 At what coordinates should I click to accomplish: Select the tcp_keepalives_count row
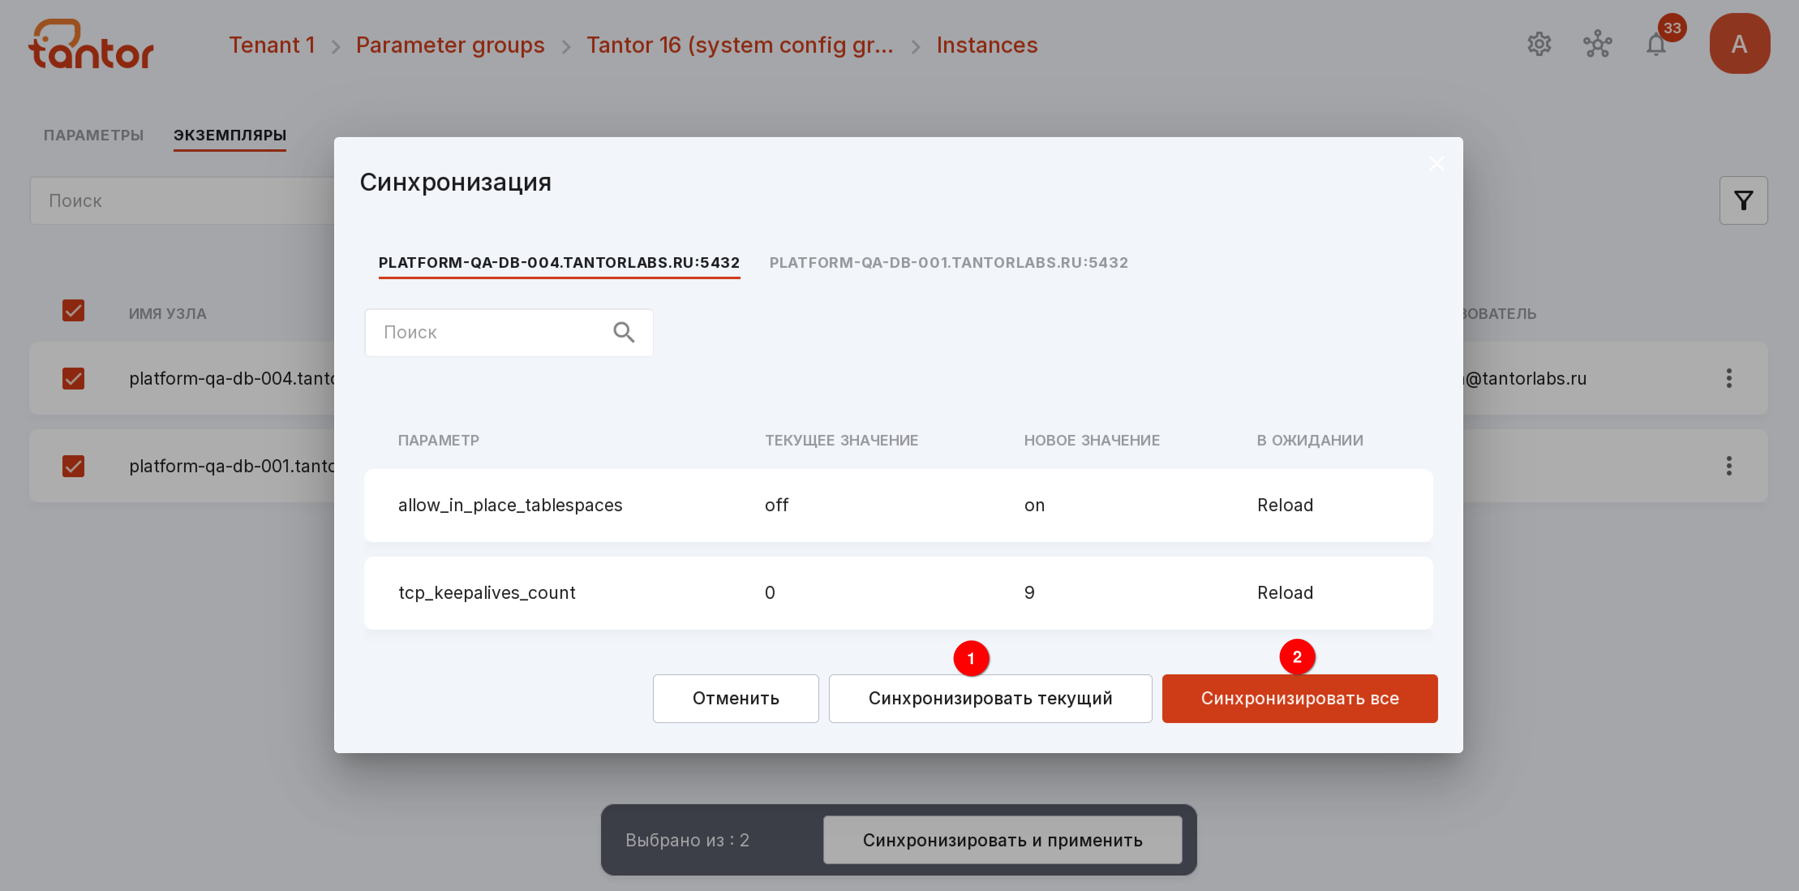[898, 593]
